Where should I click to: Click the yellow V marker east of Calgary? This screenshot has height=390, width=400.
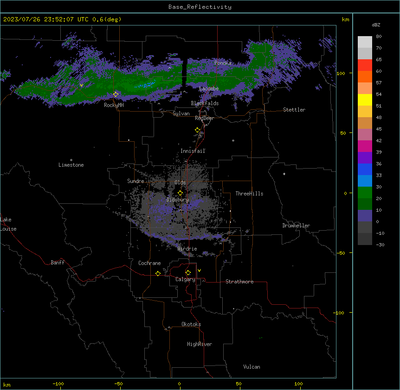199,270
